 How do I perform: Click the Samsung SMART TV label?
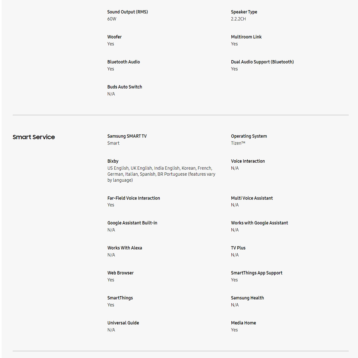127,136
